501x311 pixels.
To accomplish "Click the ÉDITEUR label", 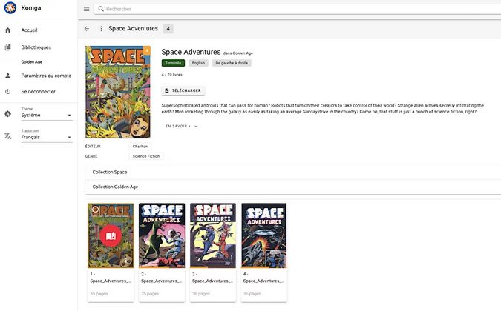I will [93, 147].
